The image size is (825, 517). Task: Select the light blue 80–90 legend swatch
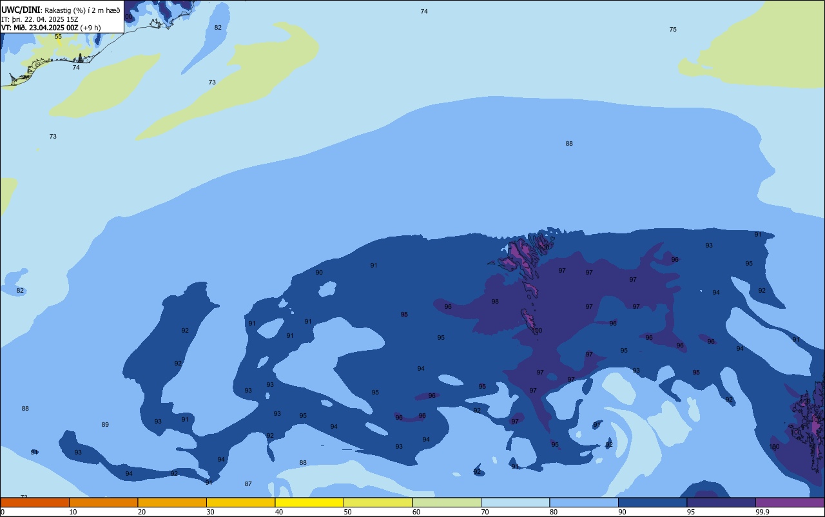(584, 502)
